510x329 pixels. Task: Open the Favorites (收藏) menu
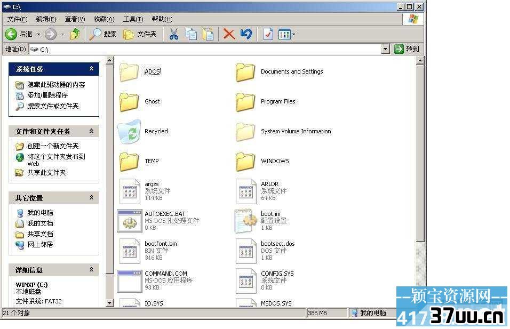[103, 19]
